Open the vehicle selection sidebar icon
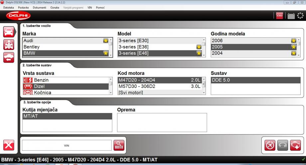This screenshot has width=306, height=165. tap(9, 32)
